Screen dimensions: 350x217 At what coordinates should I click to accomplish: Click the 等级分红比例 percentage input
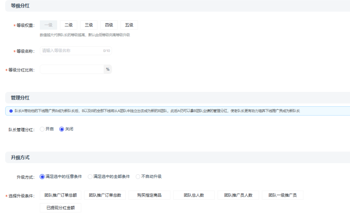[x=72, y=70]
